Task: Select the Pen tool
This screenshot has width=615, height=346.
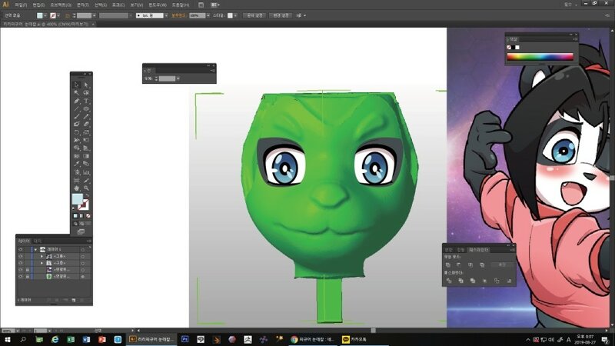Action: (x=76, y=101)
